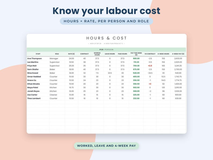Click the red +3 vs contract value
The height and width of the screenshot is (160, 213).
[150, 84]
